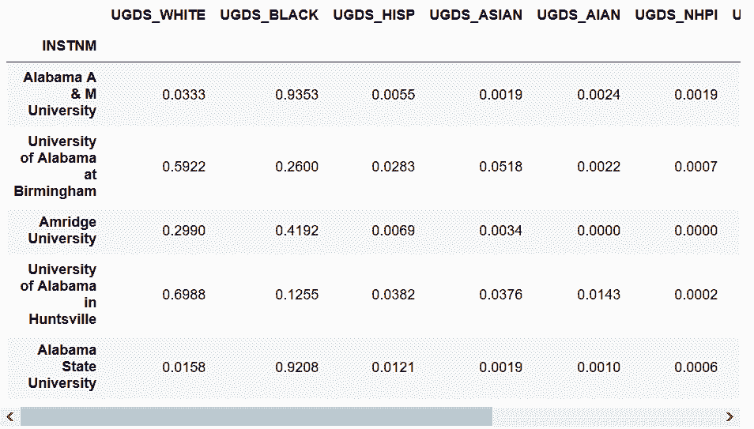Select the cell showing 0.5922
This screenshot has width=754, height=429.
[183, 167]
